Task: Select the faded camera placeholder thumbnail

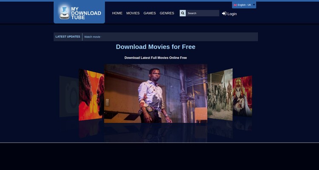Action: pos(69,96)
